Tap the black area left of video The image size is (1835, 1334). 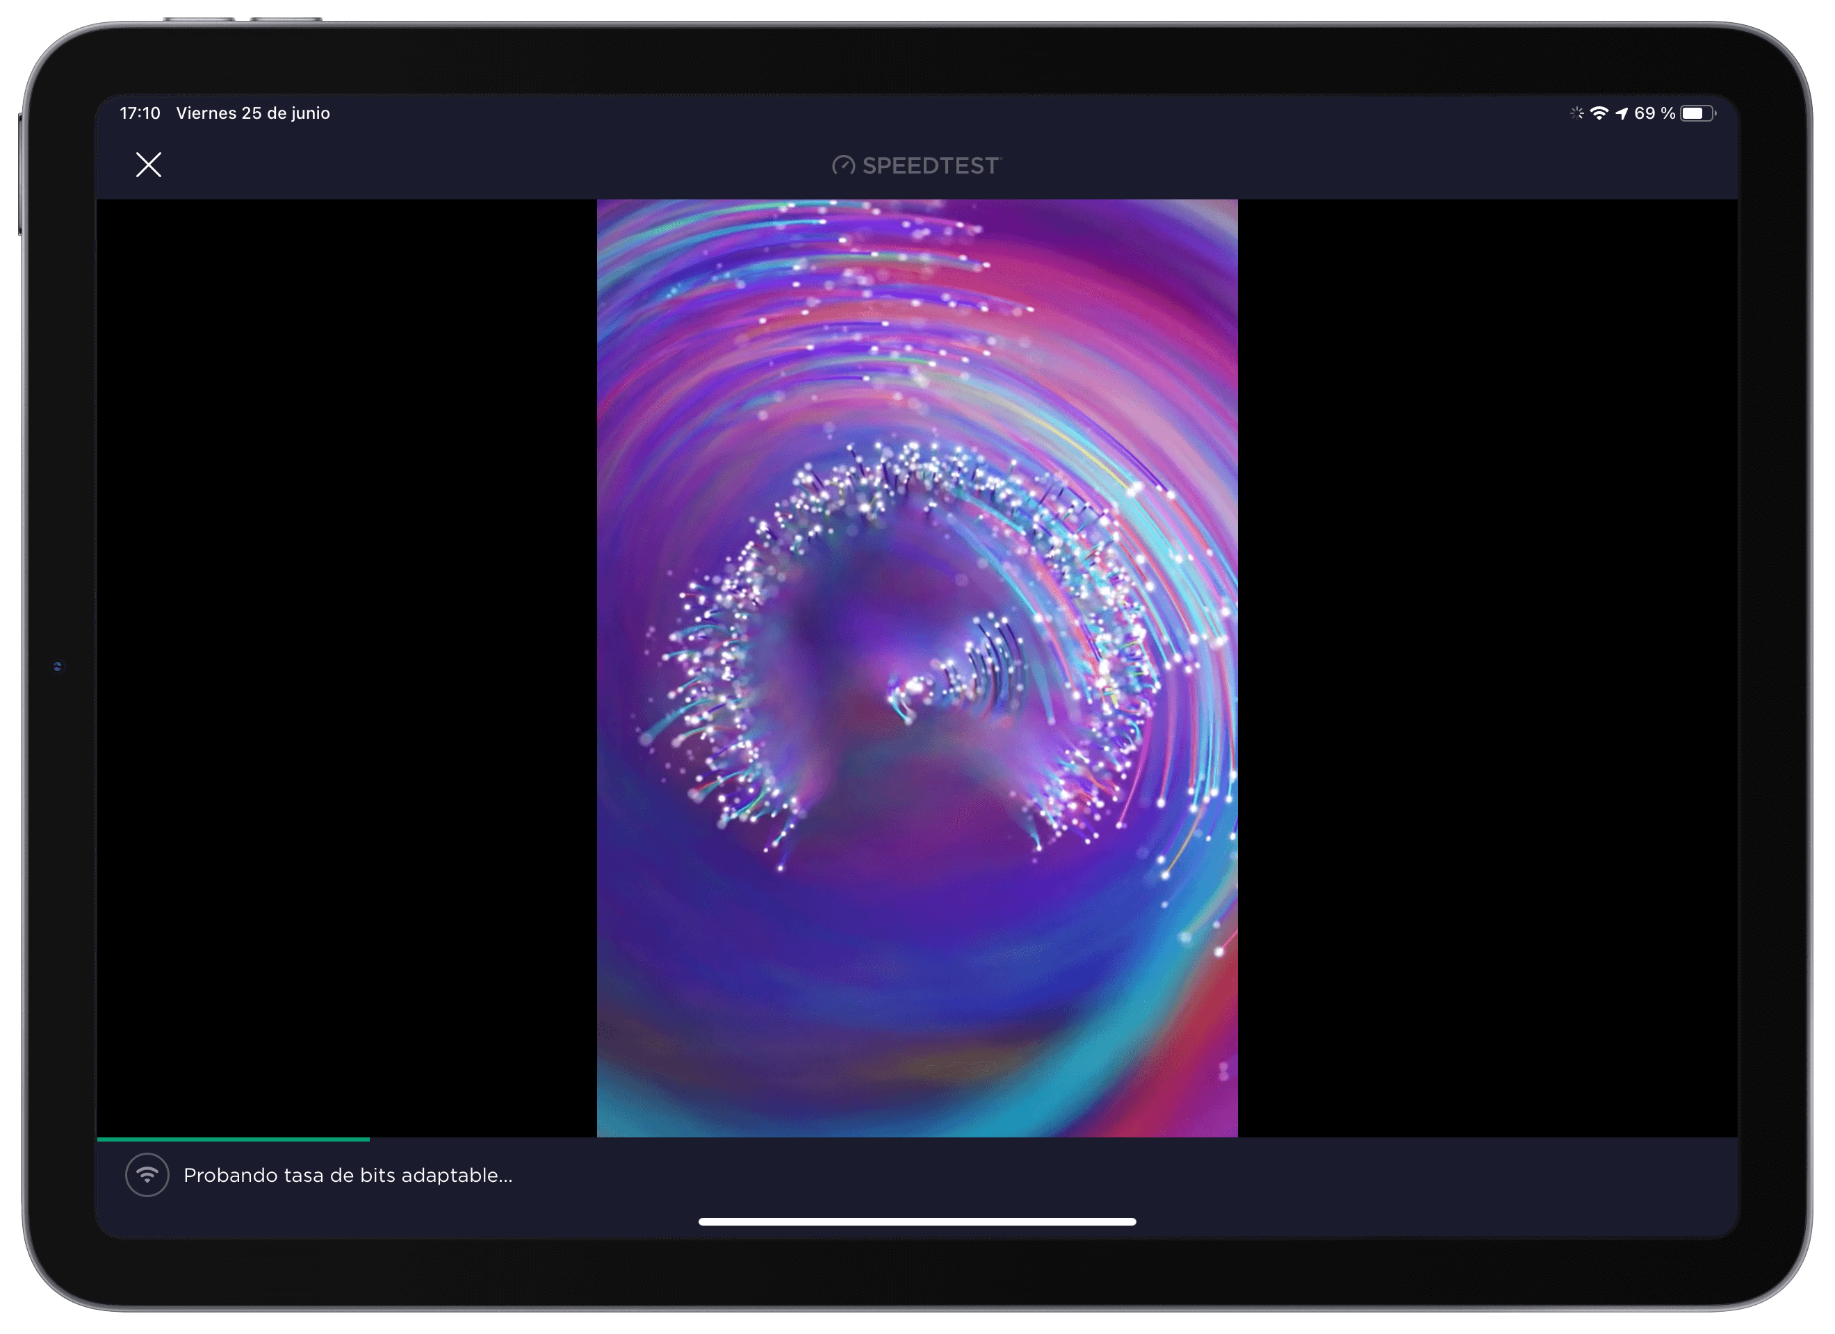[346, 668]
